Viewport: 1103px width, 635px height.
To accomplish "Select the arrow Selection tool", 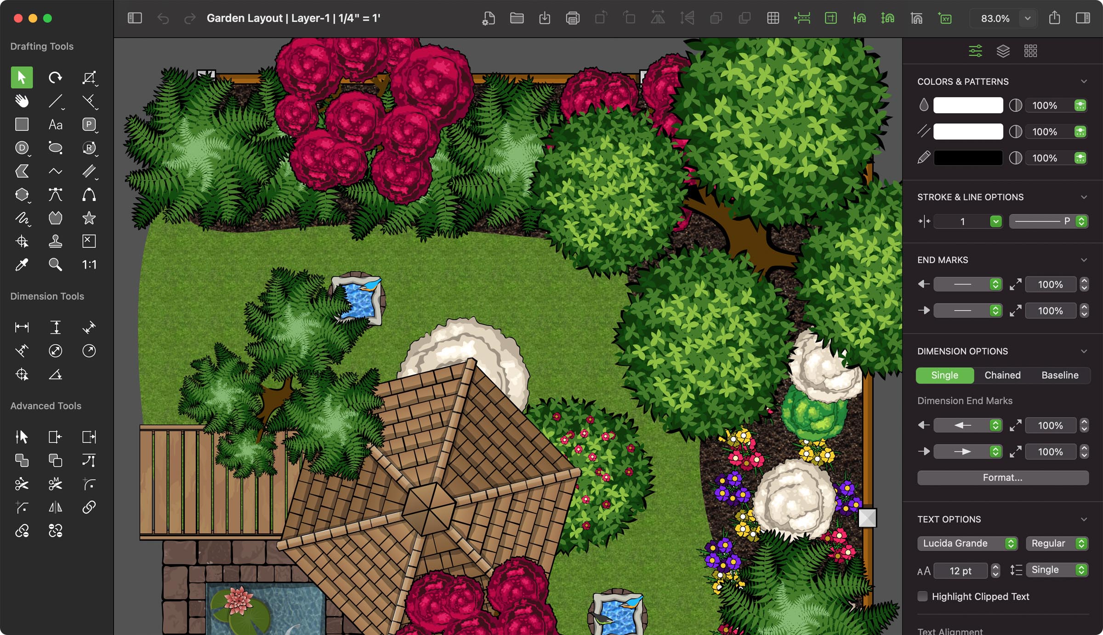I will pyautogui.click(x=22, y=77).
